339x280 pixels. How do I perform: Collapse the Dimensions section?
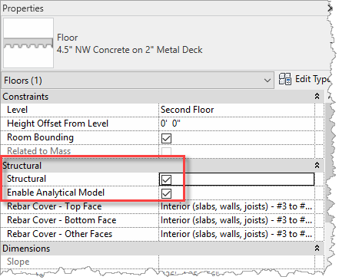click(x=317, y=248)
